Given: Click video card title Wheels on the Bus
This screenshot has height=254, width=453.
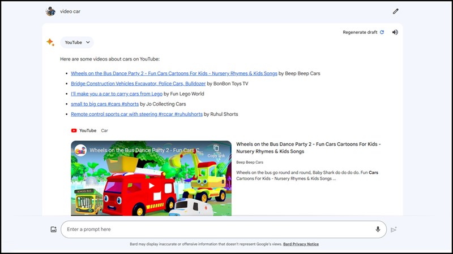Looking at the screenshot, I should pos(308,148).
